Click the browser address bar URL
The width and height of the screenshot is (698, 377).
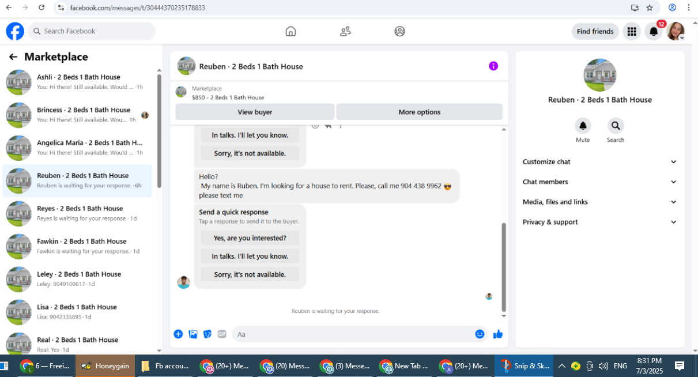pyautogui.click(x=137, y=8)
